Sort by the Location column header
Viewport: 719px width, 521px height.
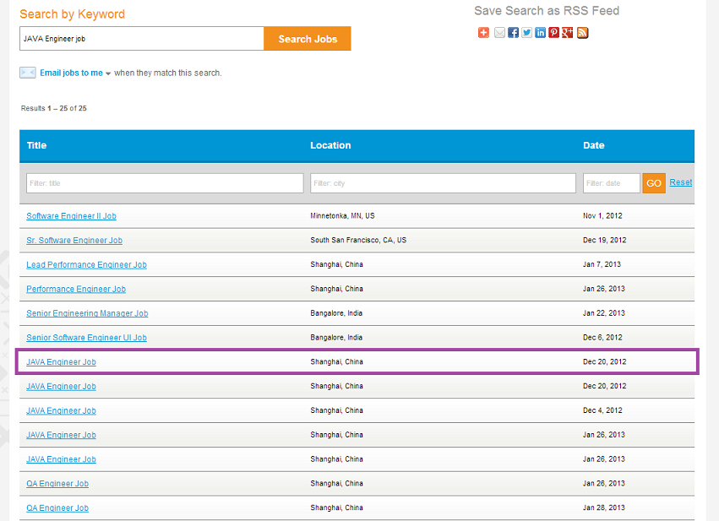(330, 145)
